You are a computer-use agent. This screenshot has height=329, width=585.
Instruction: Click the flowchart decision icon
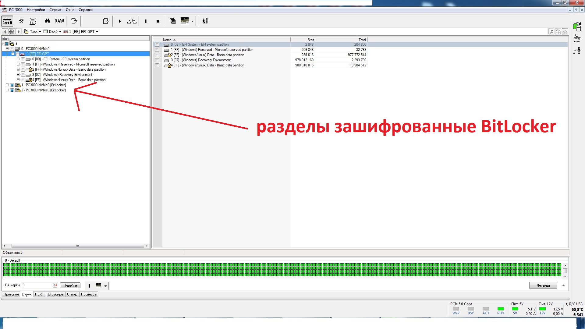point(132,21)
